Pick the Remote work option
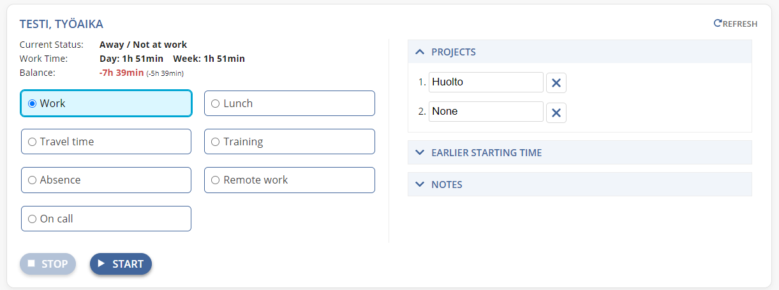779x290 pixels. [290, 180]
